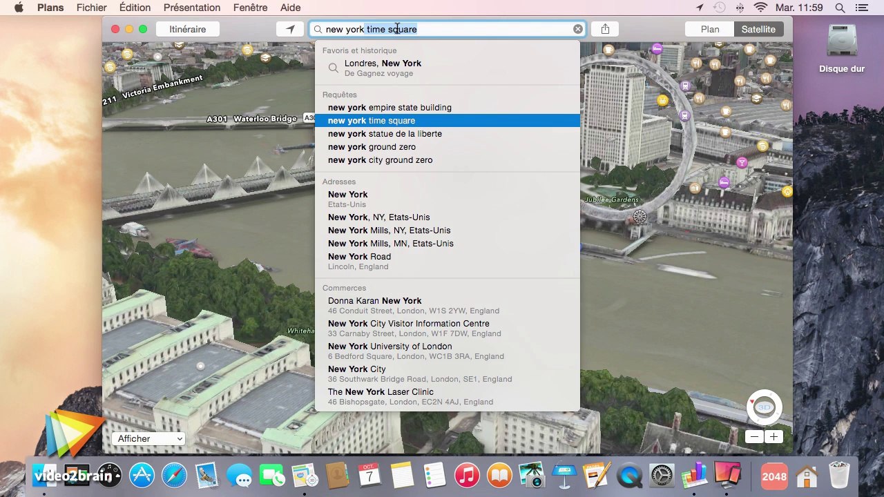Image resolution: width=884 pixels, height=497 pixels.
Task: Launch iTunes from the Dock
Action: tap(467, 476)
